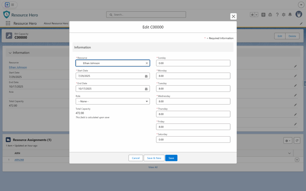The width and height of the screenshot is (306, 191).
Task: Open the App Launcher grid icon
Action: [x=8, y=23]
